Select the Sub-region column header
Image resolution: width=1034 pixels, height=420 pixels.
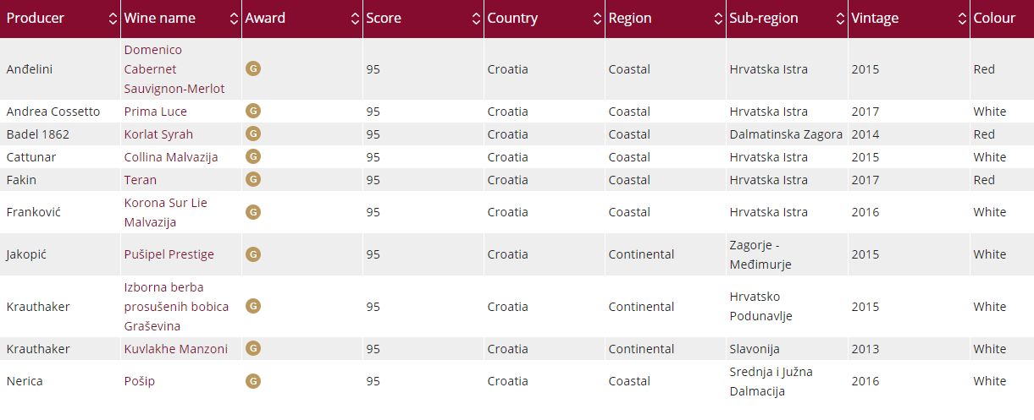pyautogui.click(x=763, y=19)
